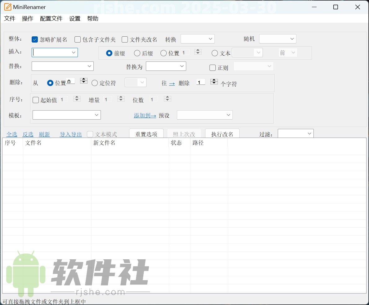Image resolution: width=369 pixels, height=305 pixels.
Task: Open the 帮助 menu
Action: (93, 18)
